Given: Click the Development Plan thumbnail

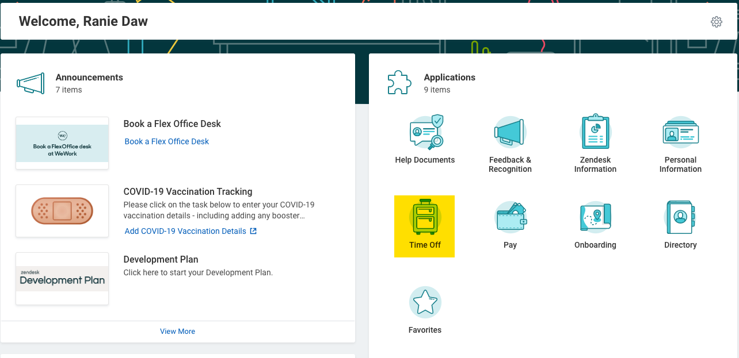Looking at the screenshot, I should pyautogui.click(x=62, y=279).
